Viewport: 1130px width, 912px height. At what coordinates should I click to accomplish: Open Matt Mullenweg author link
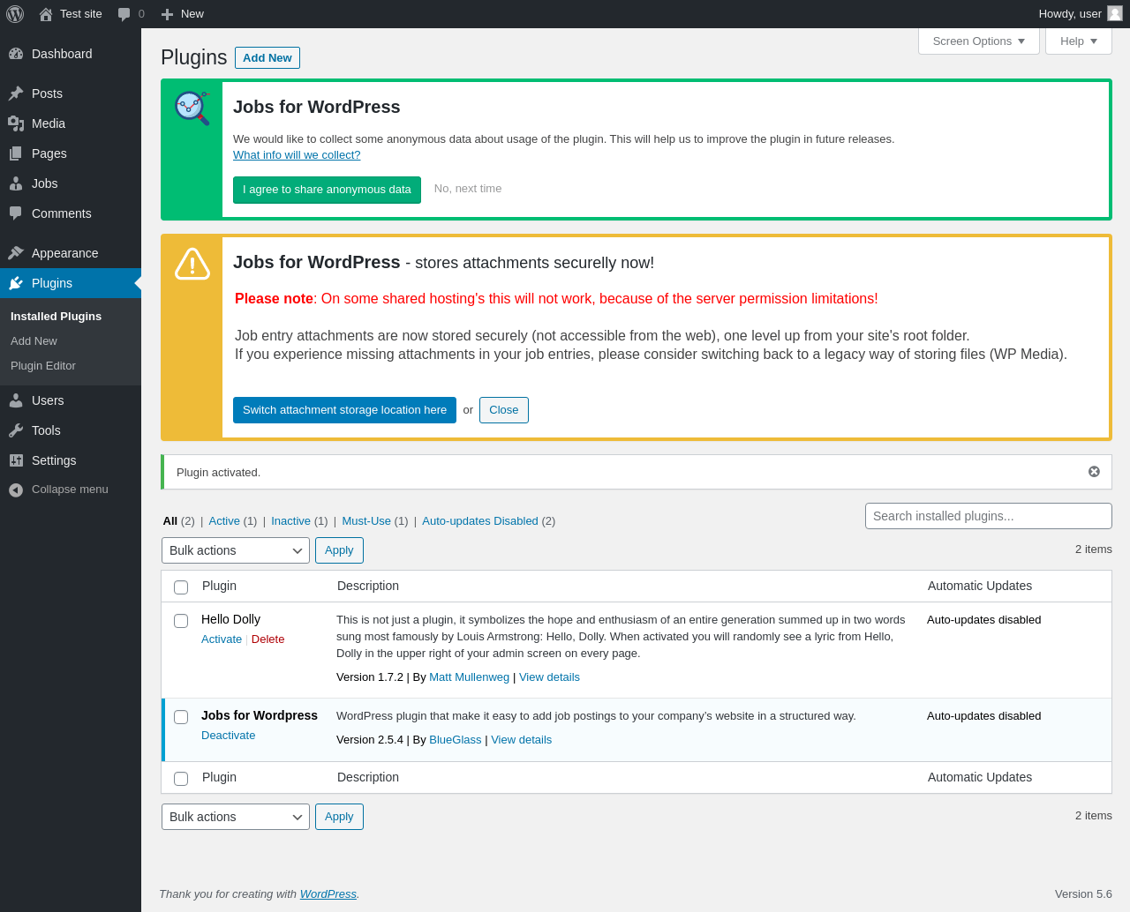point(469,677)
